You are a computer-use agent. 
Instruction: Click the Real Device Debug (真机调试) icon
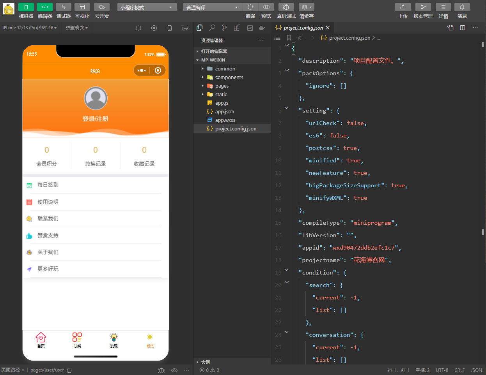(x=286, y=7)
